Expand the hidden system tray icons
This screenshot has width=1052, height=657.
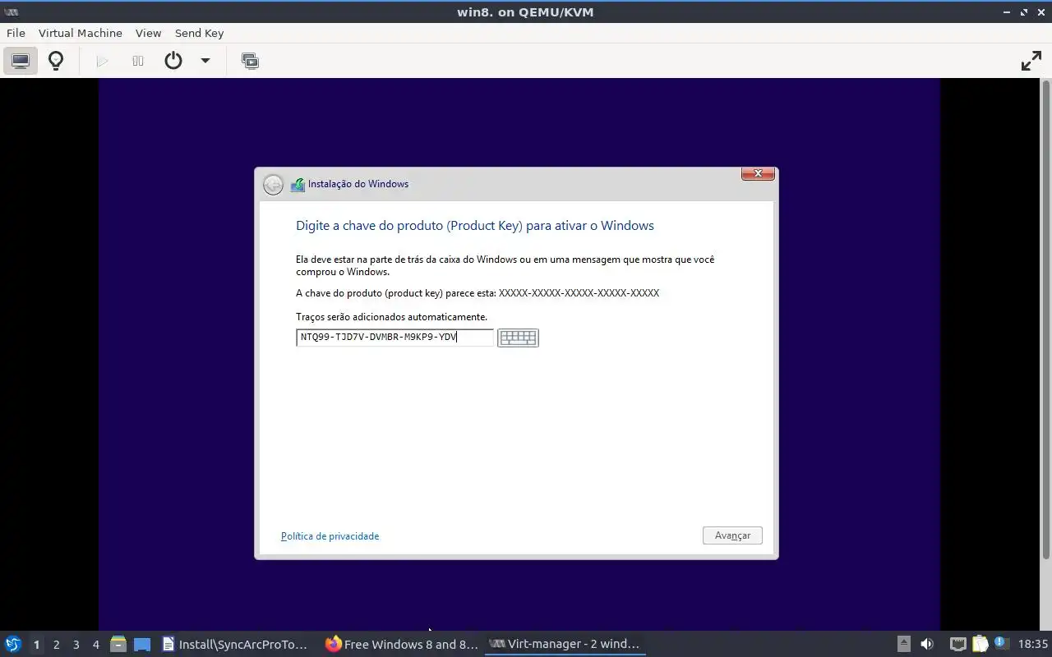click(903, 645)
